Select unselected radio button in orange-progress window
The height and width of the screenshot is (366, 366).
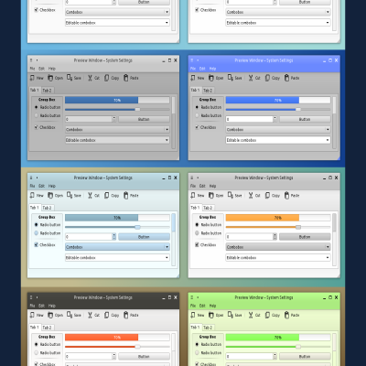coord(197,233)
